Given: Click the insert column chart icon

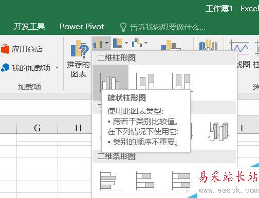Looking at the screenshot, I should [98, 44].
